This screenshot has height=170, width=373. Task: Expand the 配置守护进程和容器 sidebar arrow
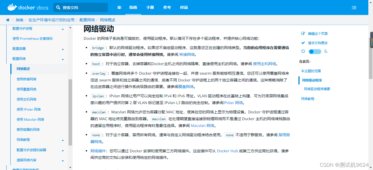pos(63,151)
